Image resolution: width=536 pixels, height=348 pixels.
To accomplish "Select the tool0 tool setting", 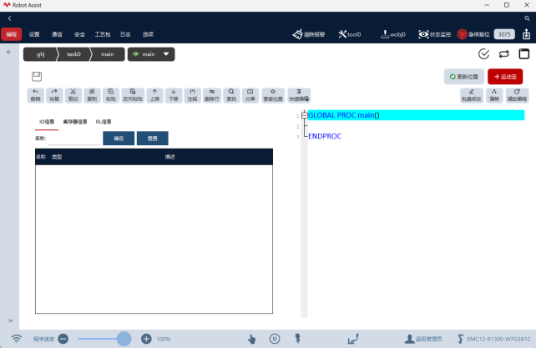I will pyautogui.click(x=350, y=34).
